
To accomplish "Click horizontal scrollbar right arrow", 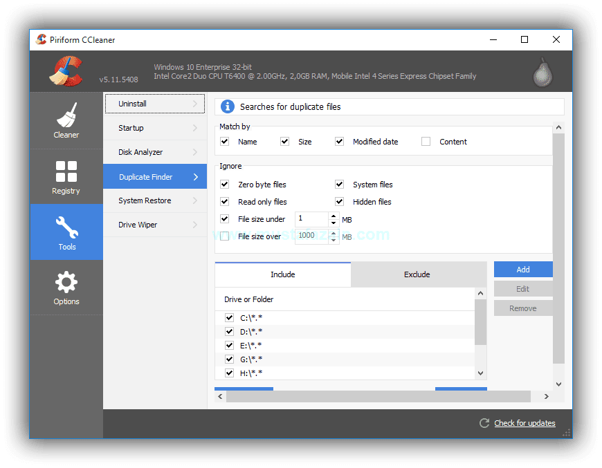I will tap(547, 396).
